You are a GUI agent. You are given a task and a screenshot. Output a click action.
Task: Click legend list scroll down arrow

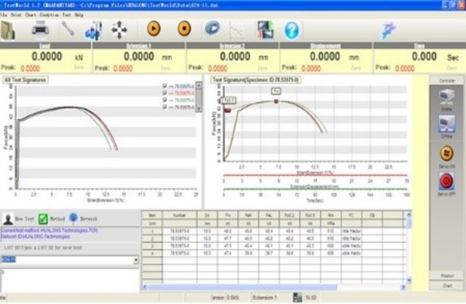coord(199,109)
